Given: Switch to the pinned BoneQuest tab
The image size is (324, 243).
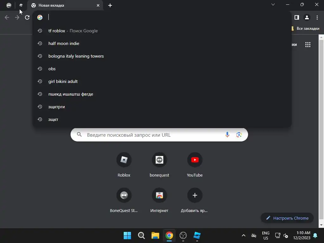Looking at the screenshot, I should pos(9,5).
